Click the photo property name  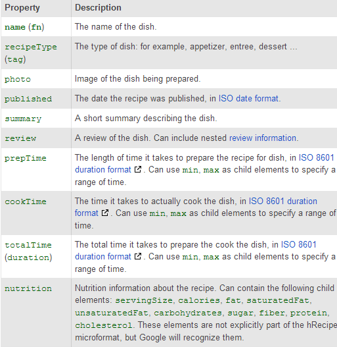18,79
